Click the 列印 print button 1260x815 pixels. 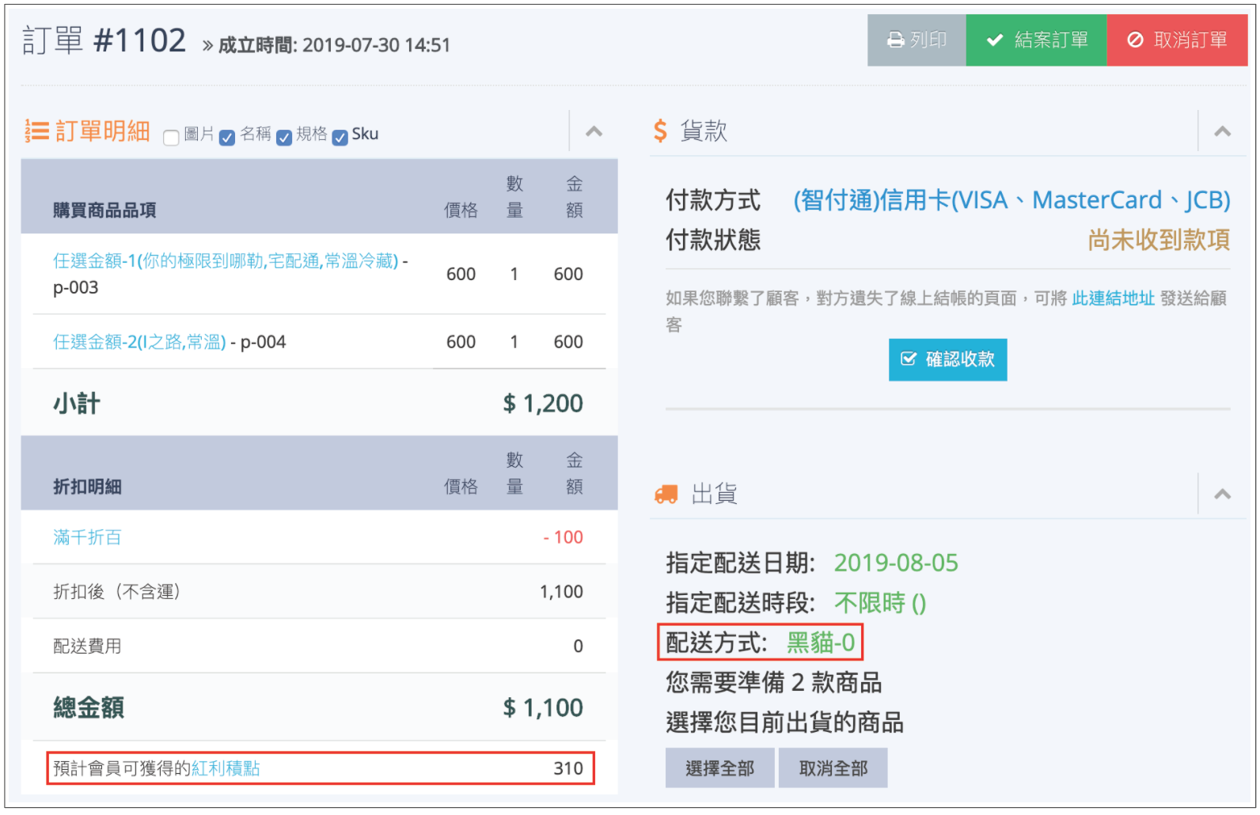click(x=917, y=40)
